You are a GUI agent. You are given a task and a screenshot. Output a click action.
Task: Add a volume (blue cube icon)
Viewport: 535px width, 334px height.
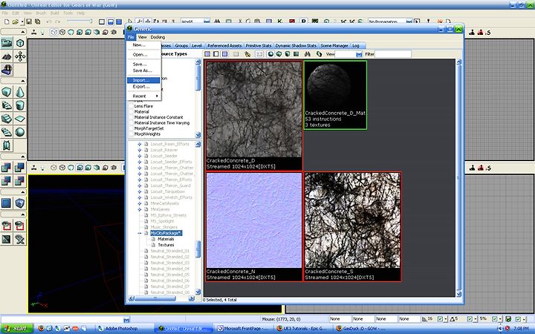click(20, 203)
